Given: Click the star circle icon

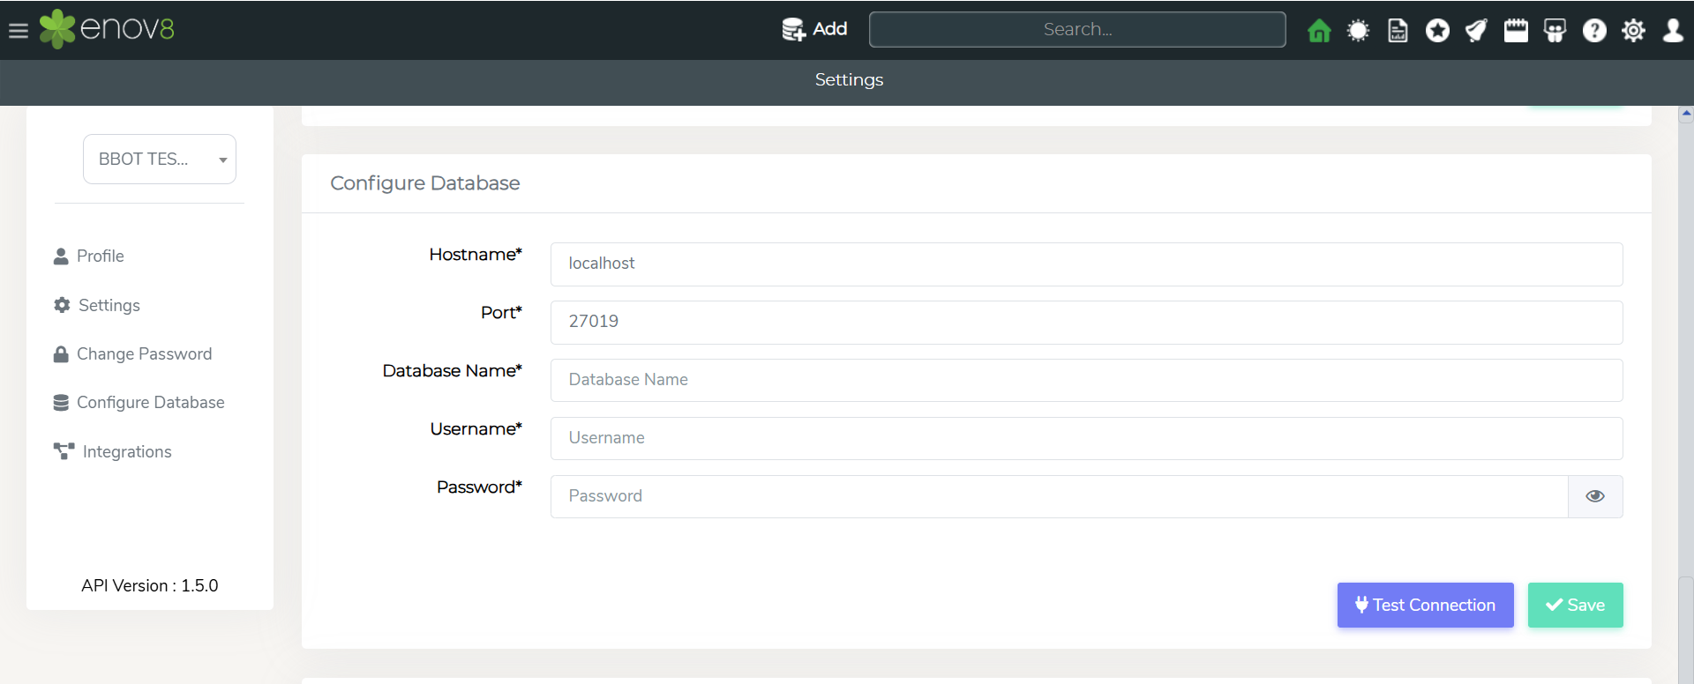Looking at the screenshot, I should pyautogui.click(x=1437, y=31).
